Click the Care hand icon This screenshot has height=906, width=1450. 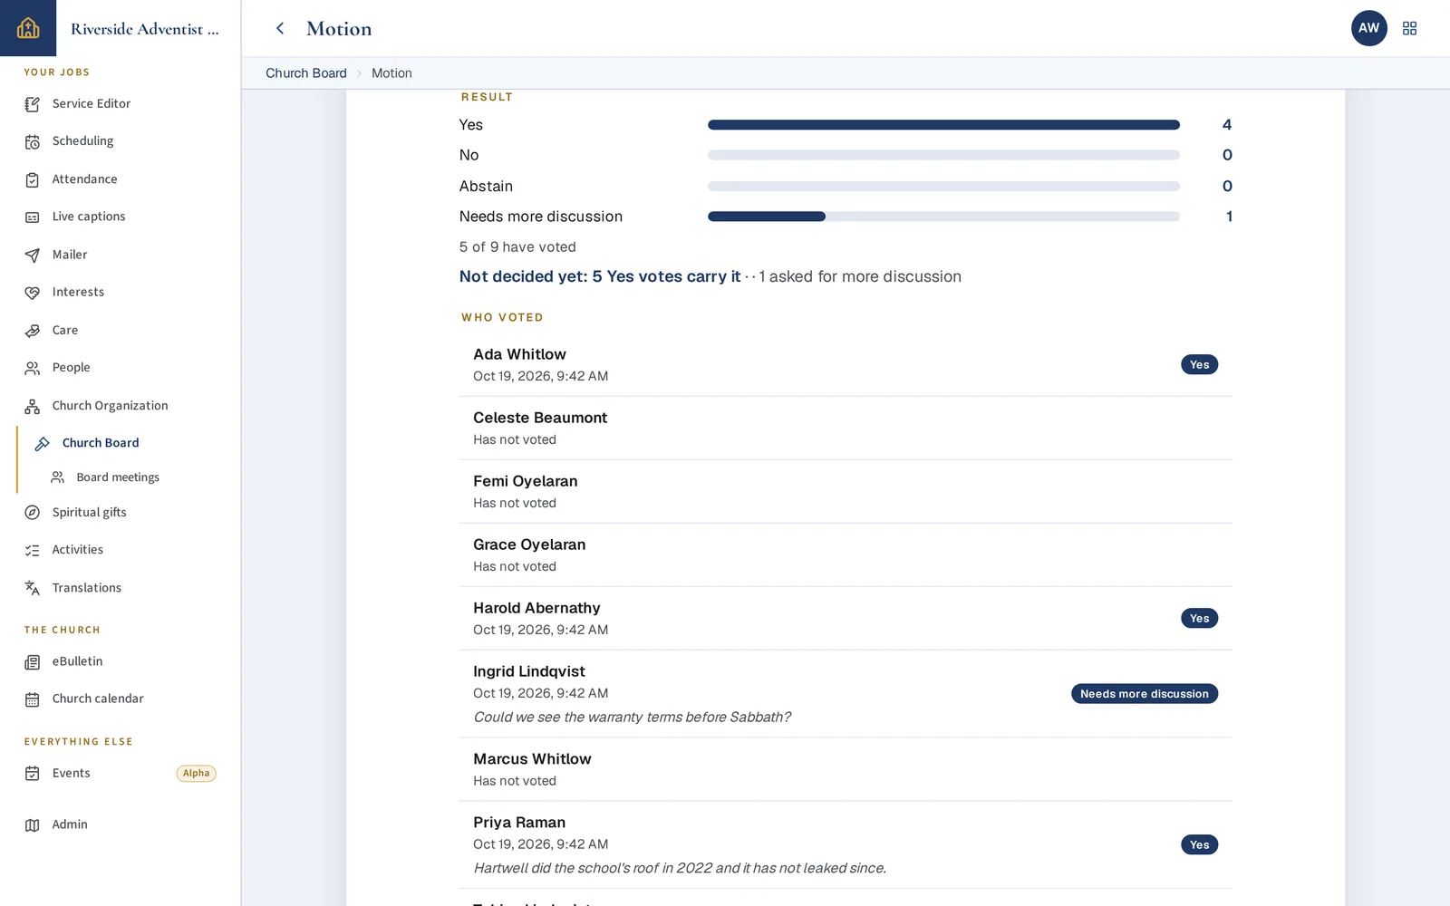point(33,331)
